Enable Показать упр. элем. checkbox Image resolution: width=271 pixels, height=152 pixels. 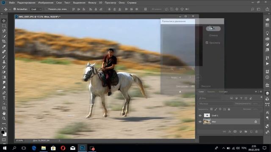point(46,9)
